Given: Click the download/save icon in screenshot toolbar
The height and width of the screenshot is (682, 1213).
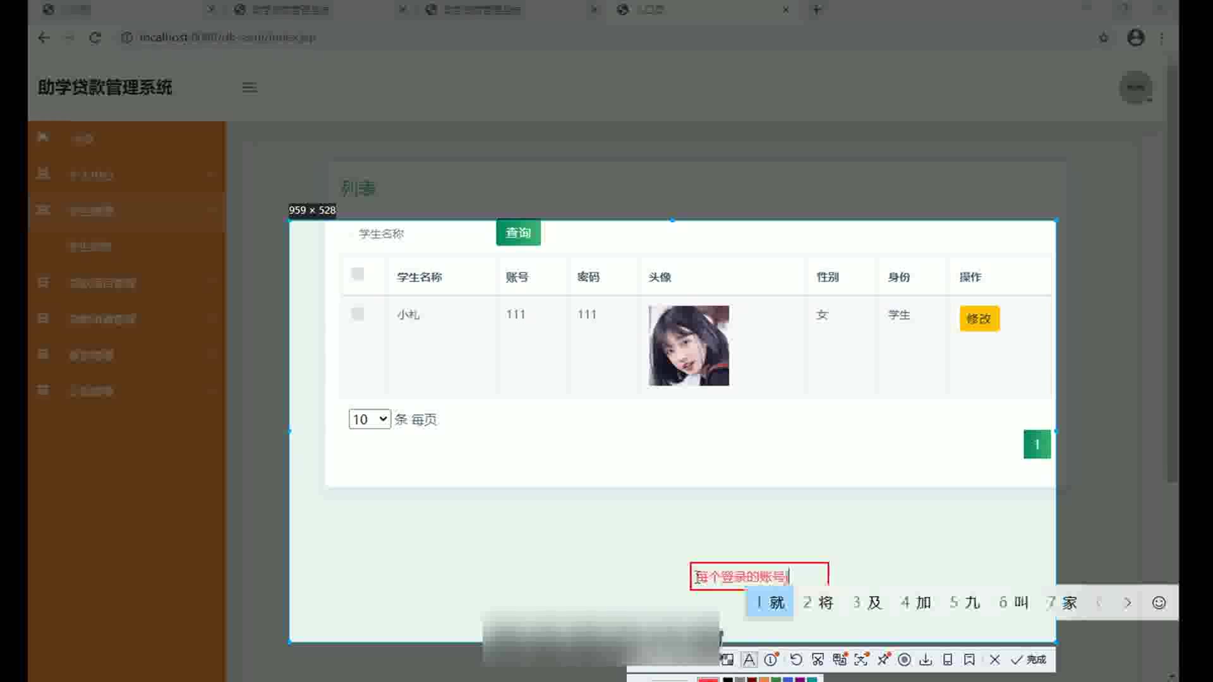Looking at the screenshot, I should point(926,660).
